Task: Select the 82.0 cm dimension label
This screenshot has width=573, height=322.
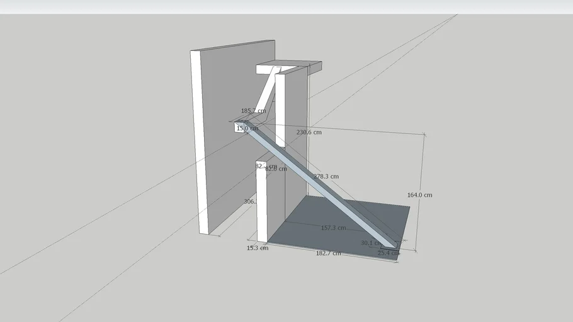Action: coord(276,169)
